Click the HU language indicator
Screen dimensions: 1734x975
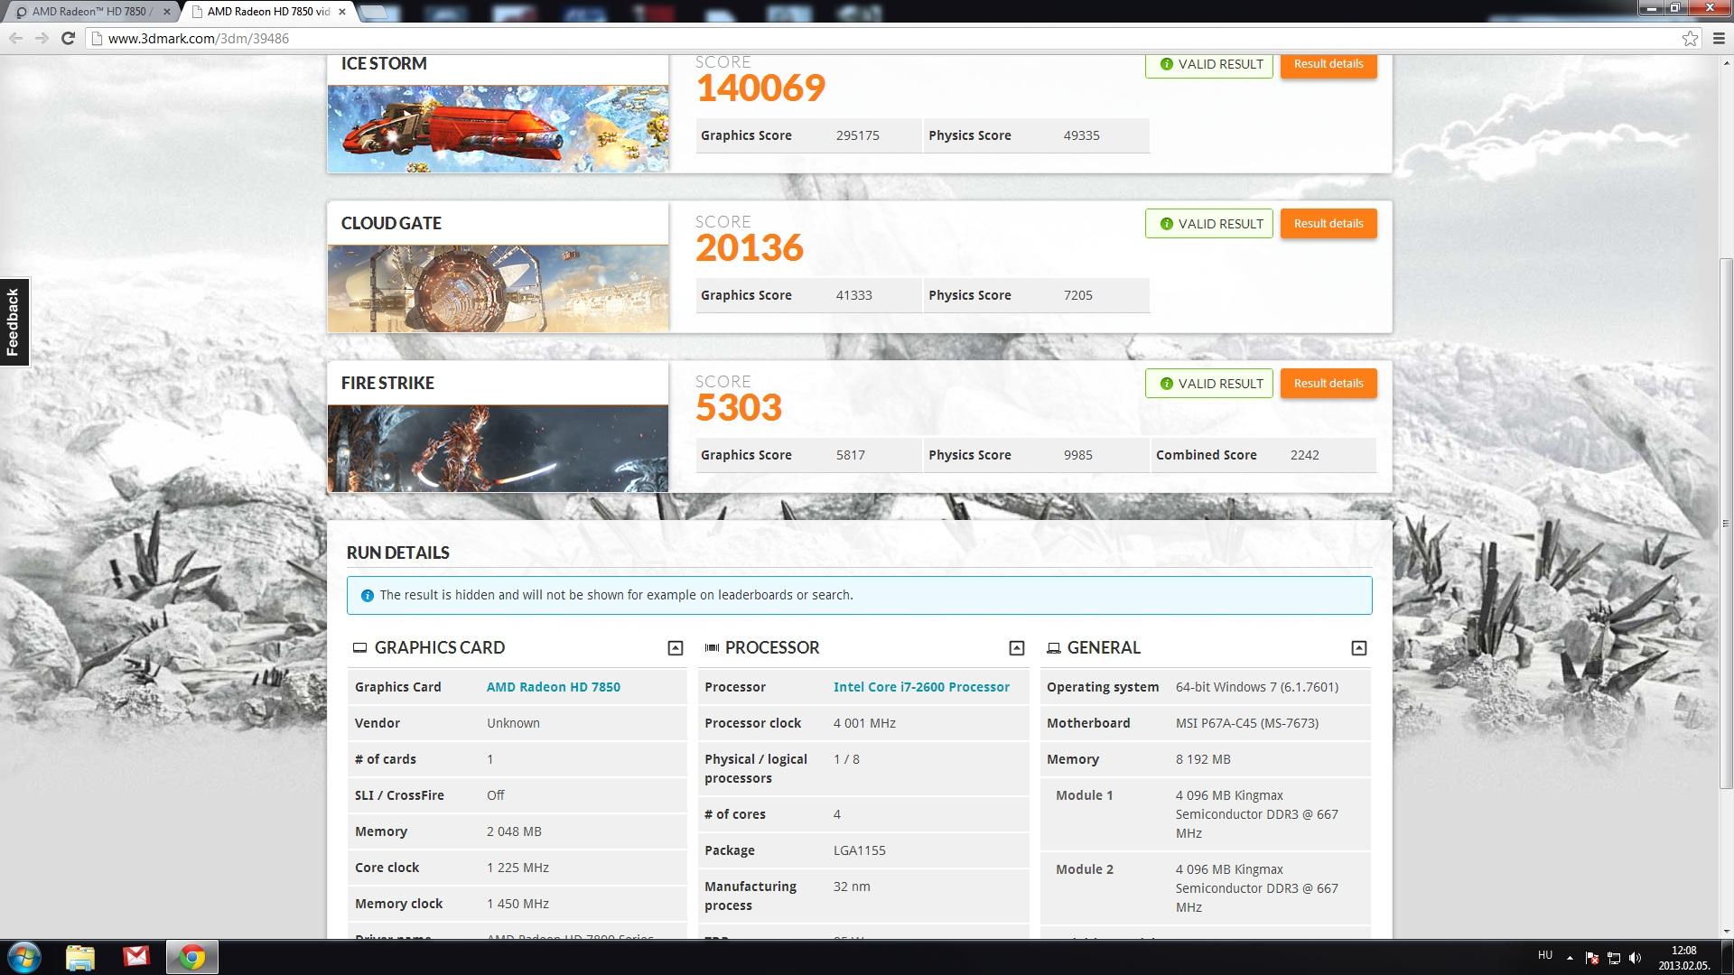[x=1545, y=955]
